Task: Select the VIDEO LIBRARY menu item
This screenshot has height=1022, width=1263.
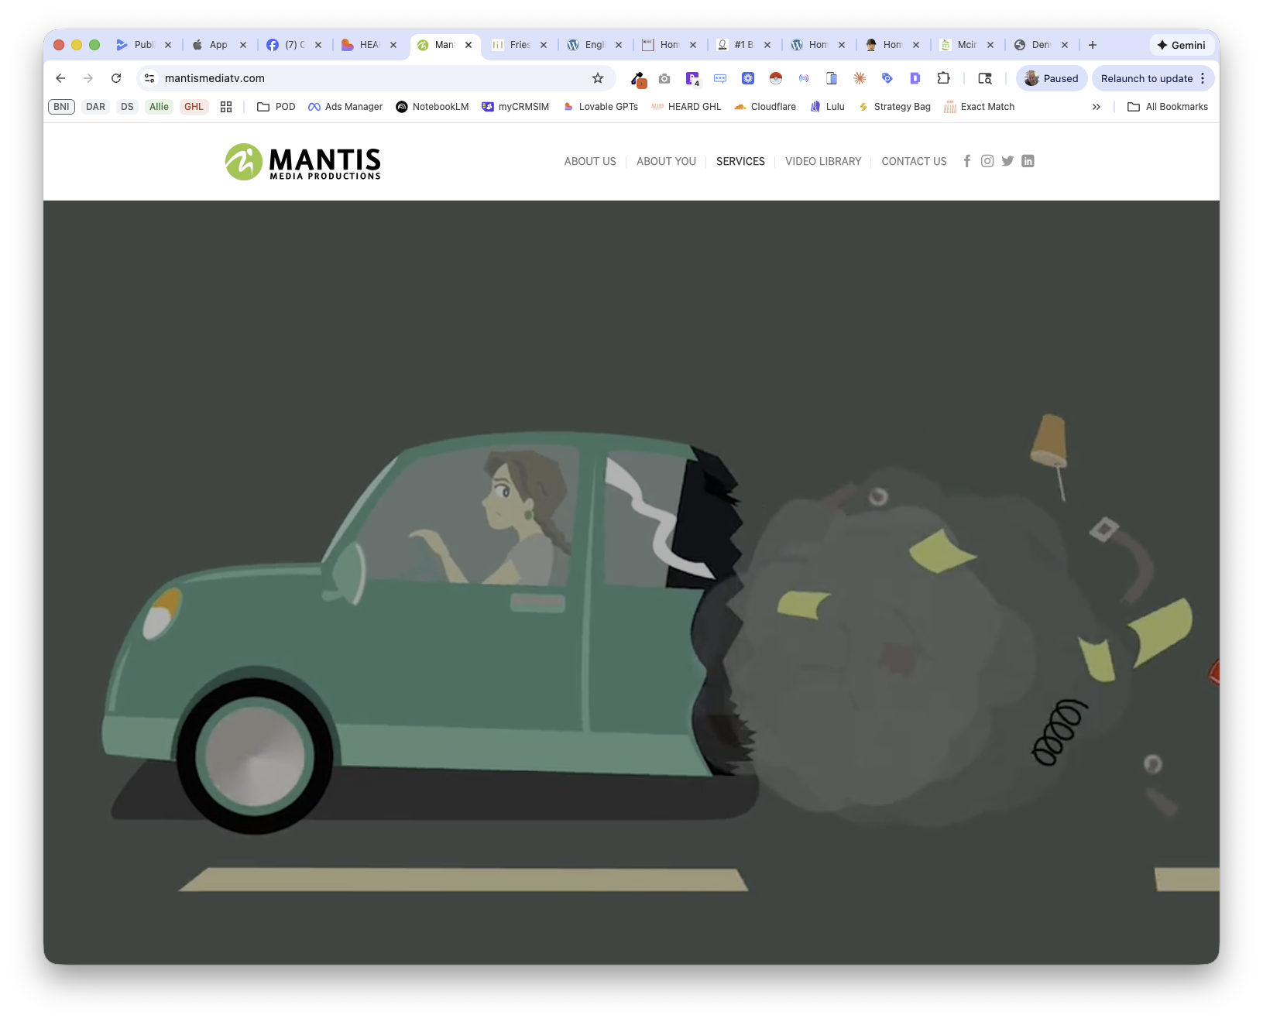Action: click(x=823, y=161)
